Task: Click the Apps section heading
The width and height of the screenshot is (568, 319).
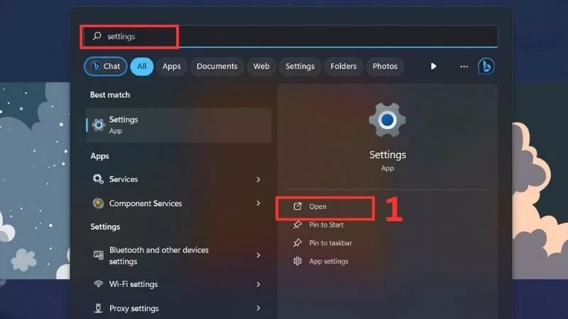Action: point(99,156)
